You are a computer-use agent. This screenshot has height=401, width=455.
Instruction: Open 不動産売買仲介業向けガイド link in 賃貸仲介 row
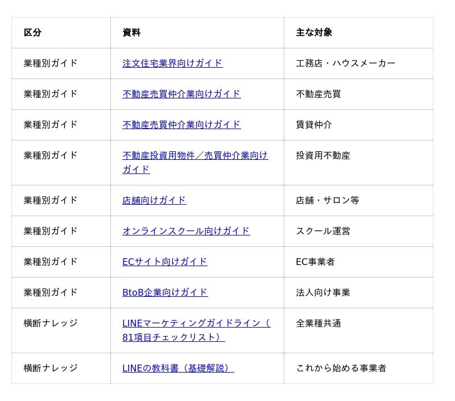click(x=181, y=125)
